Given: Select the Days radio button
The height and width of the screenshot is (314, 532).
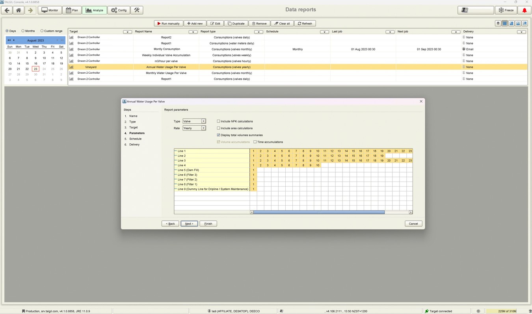Looking at the screenshot, I should click(x=7, y=31).
